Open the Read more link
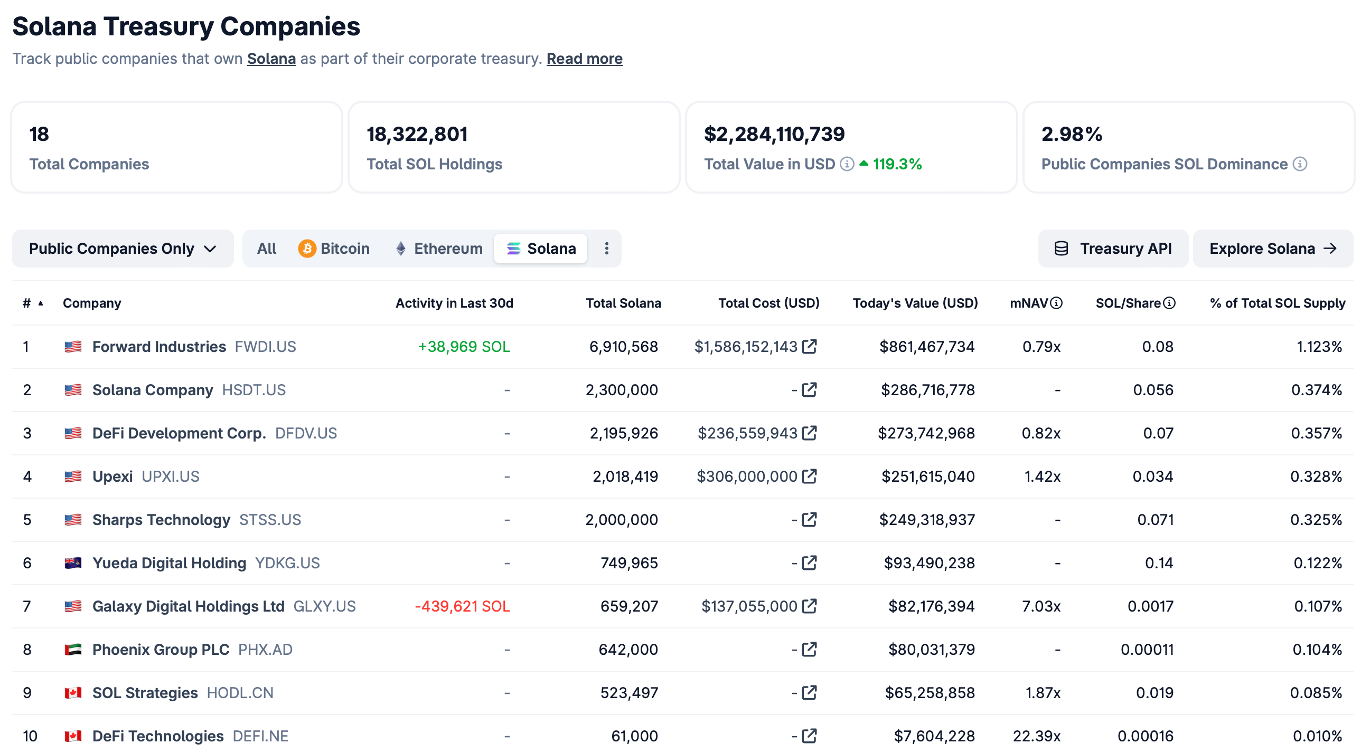 point(584,59)
